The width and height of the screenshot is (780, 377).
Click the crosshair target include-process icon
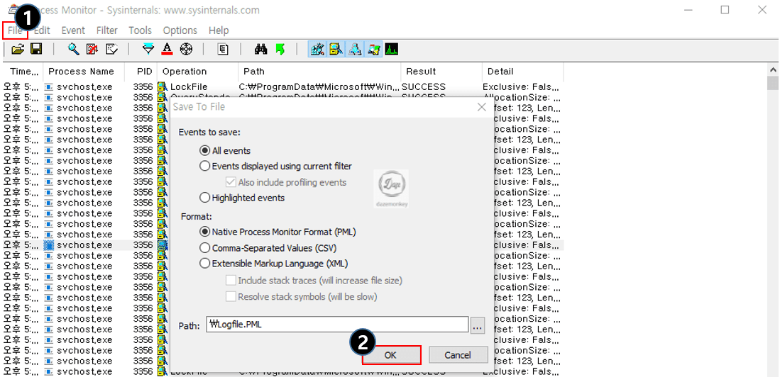(x=186, y=49)
